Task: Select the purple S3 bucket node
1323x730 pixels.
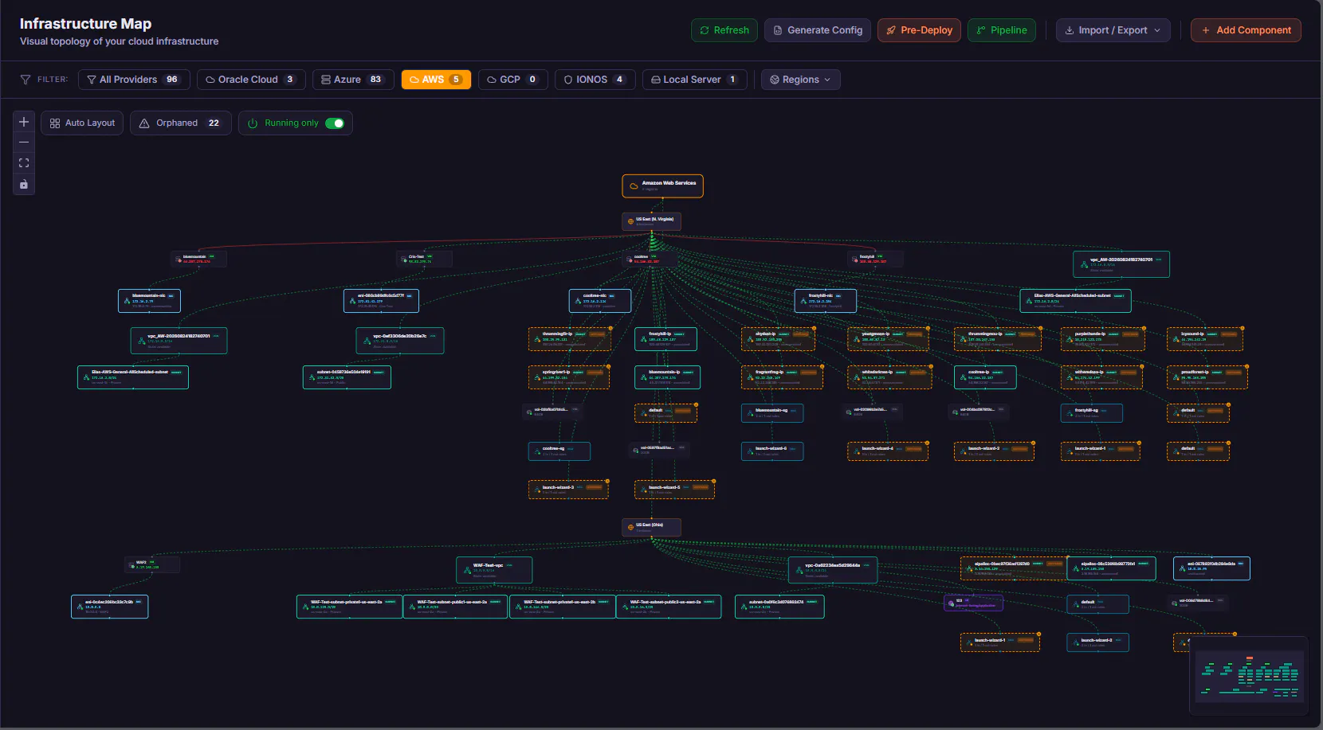Action: point(973,603)
